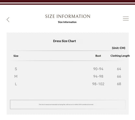Screen dimensions: 135x120
Task: Click the 94-98 bust value
Action: click(x=98, y=76)
